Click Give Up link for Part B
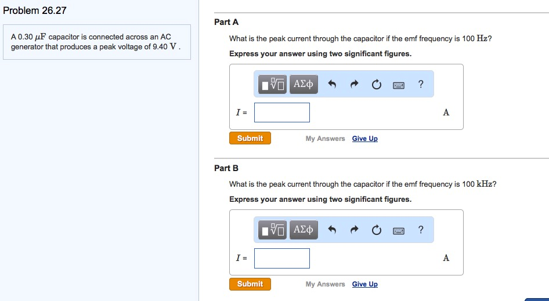549x301 pixels. pyautogui.click(x=364, y=284)
